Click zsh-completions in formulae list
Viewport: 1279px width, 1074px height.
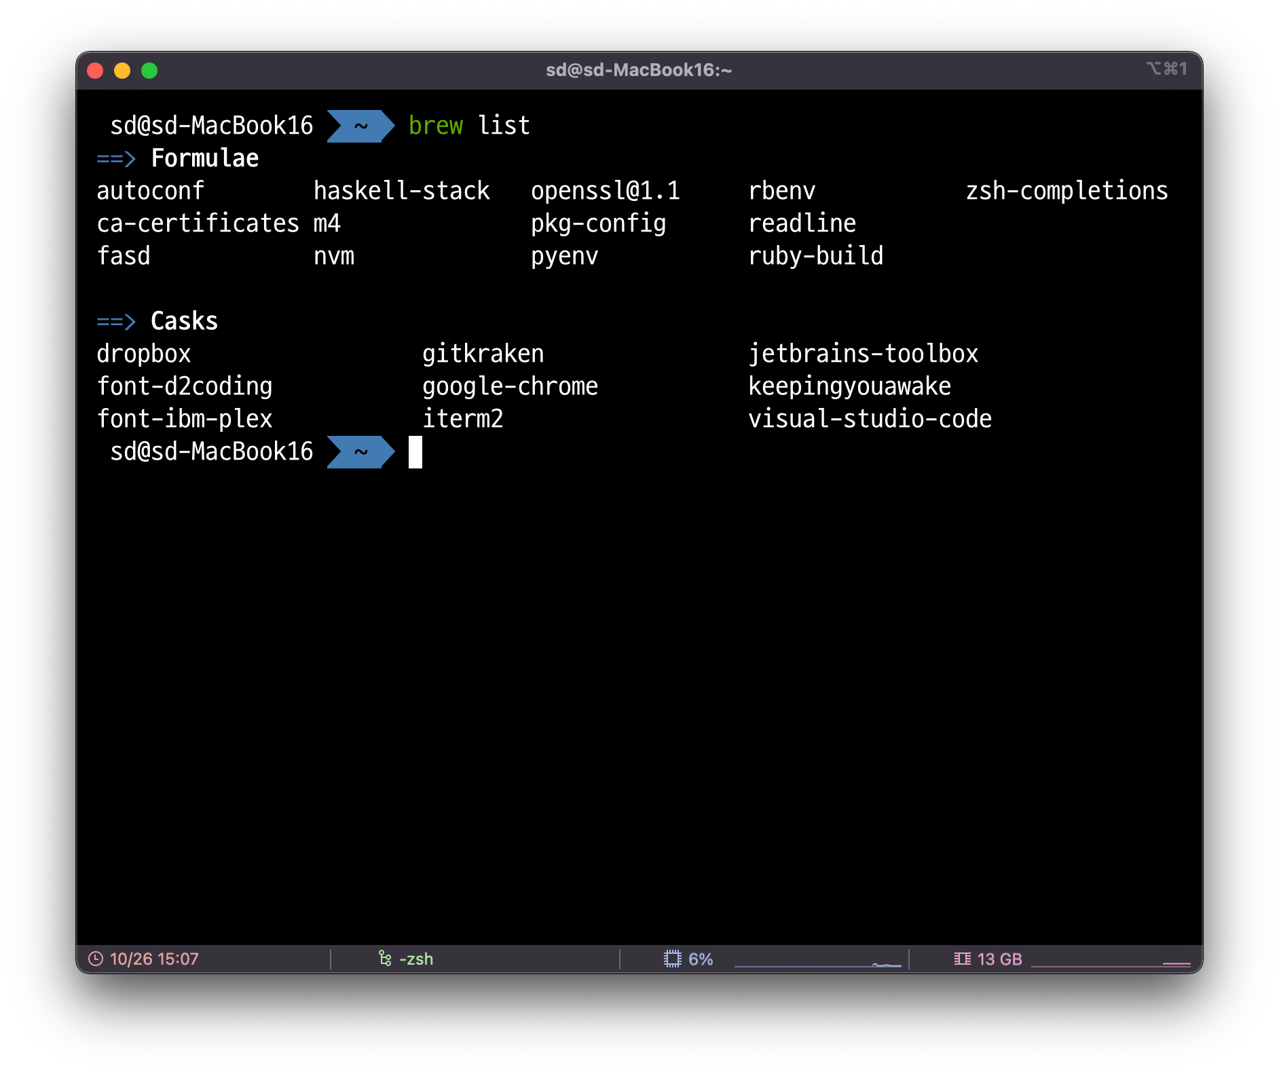click(1067, 191)
